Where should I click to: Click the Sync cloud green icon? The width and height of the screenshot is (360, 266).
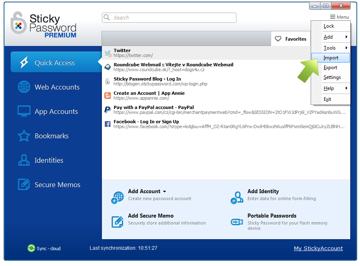tap(31, 248)
